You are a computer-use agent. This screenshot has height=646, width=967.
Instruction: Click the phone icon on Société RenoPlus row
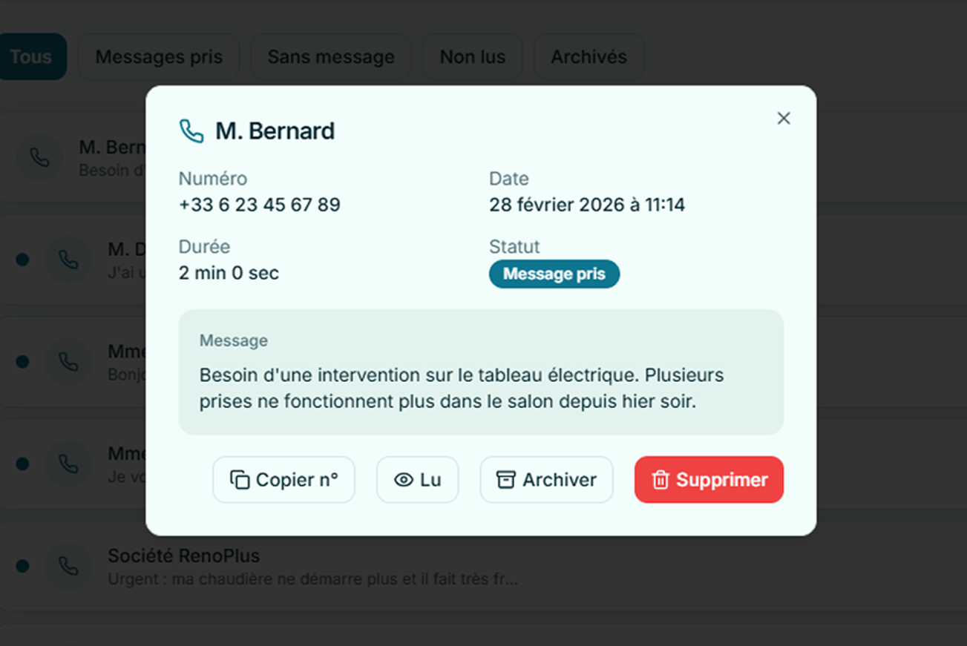point(68,566)
